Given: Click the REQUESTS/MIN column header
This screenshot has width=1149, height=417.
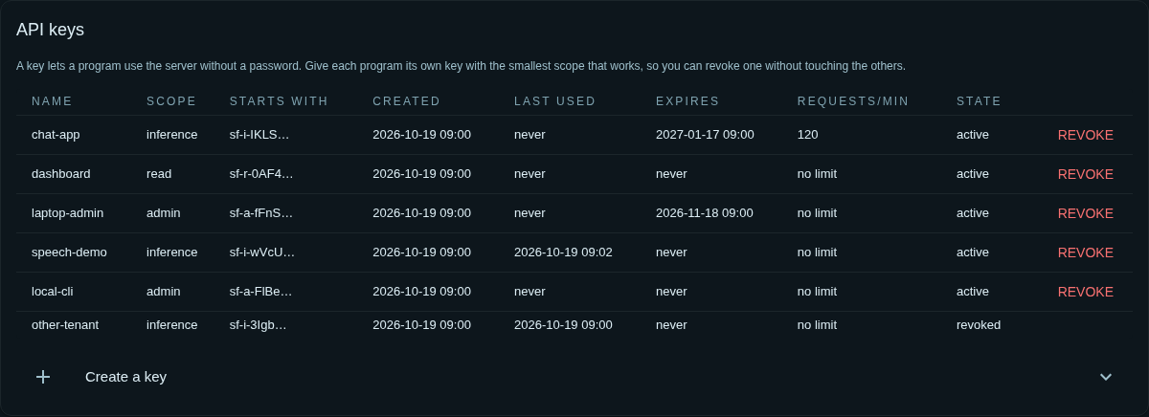Looking at the screenshot, I should (853, 101).
